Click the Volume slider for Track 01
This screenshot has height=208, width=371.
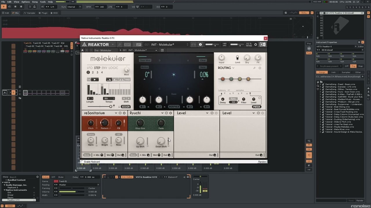pyautogui.click(x=72, y=192)
